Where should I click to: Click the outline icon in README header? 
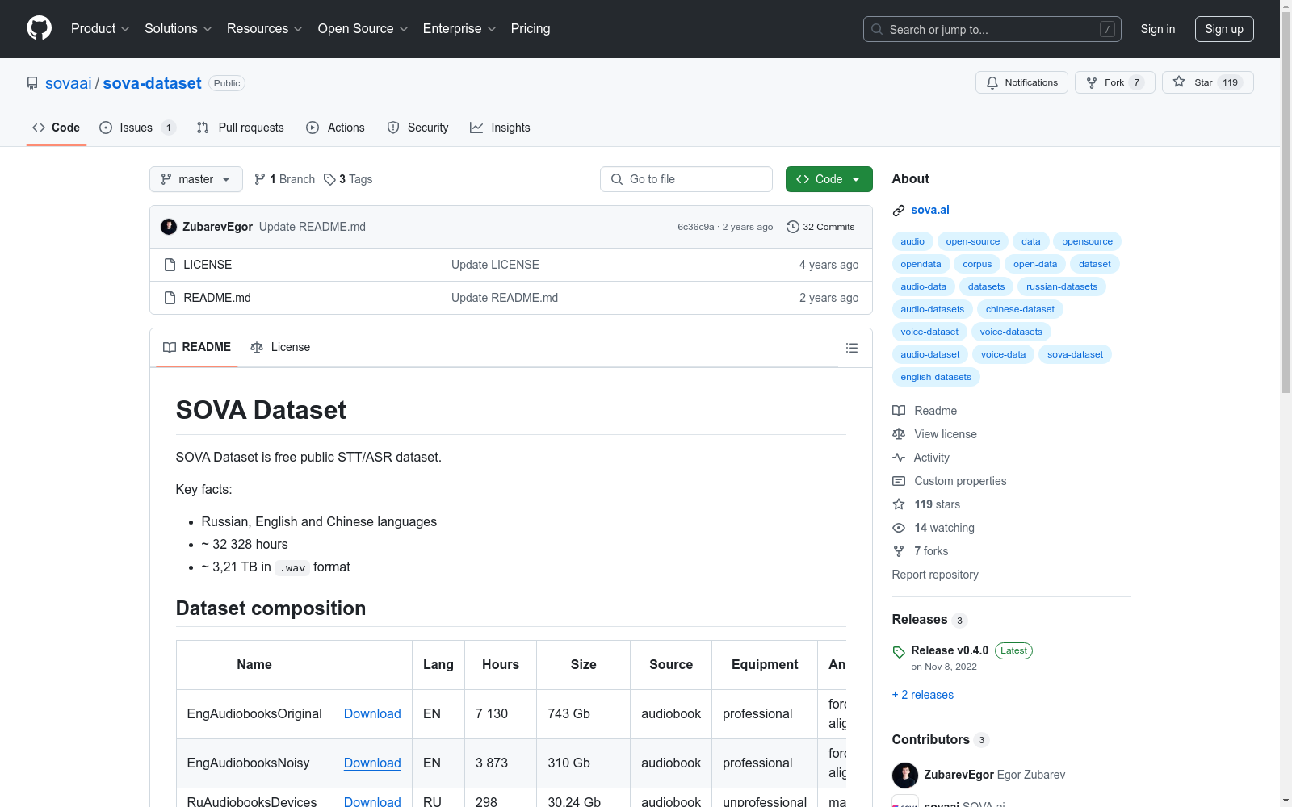(x=851, y=348)
